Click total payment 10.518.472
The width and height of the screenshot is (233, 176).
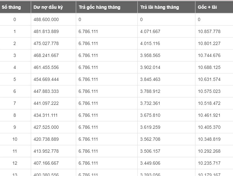click(x=209, y=103)
